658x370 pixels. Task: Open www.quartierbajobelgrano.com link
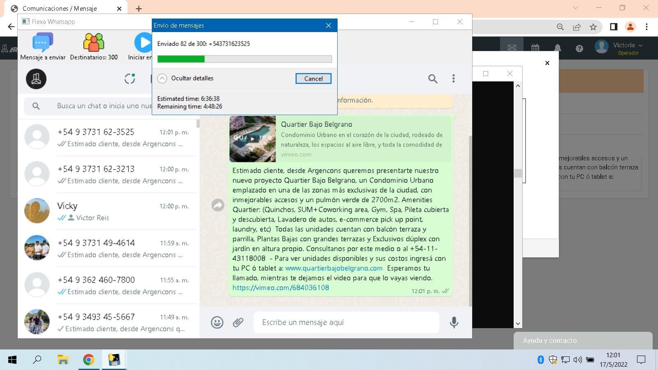pos(334,268)
